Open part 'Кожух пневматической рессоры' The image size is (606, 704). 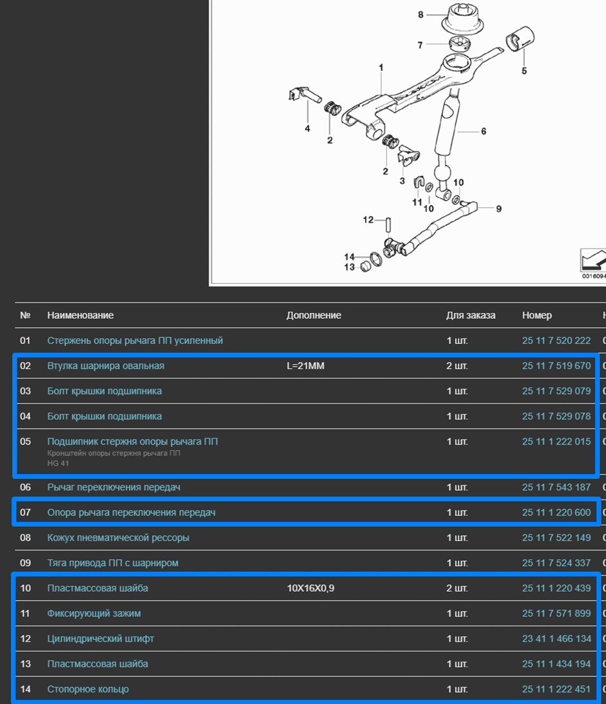pos(118,537)
